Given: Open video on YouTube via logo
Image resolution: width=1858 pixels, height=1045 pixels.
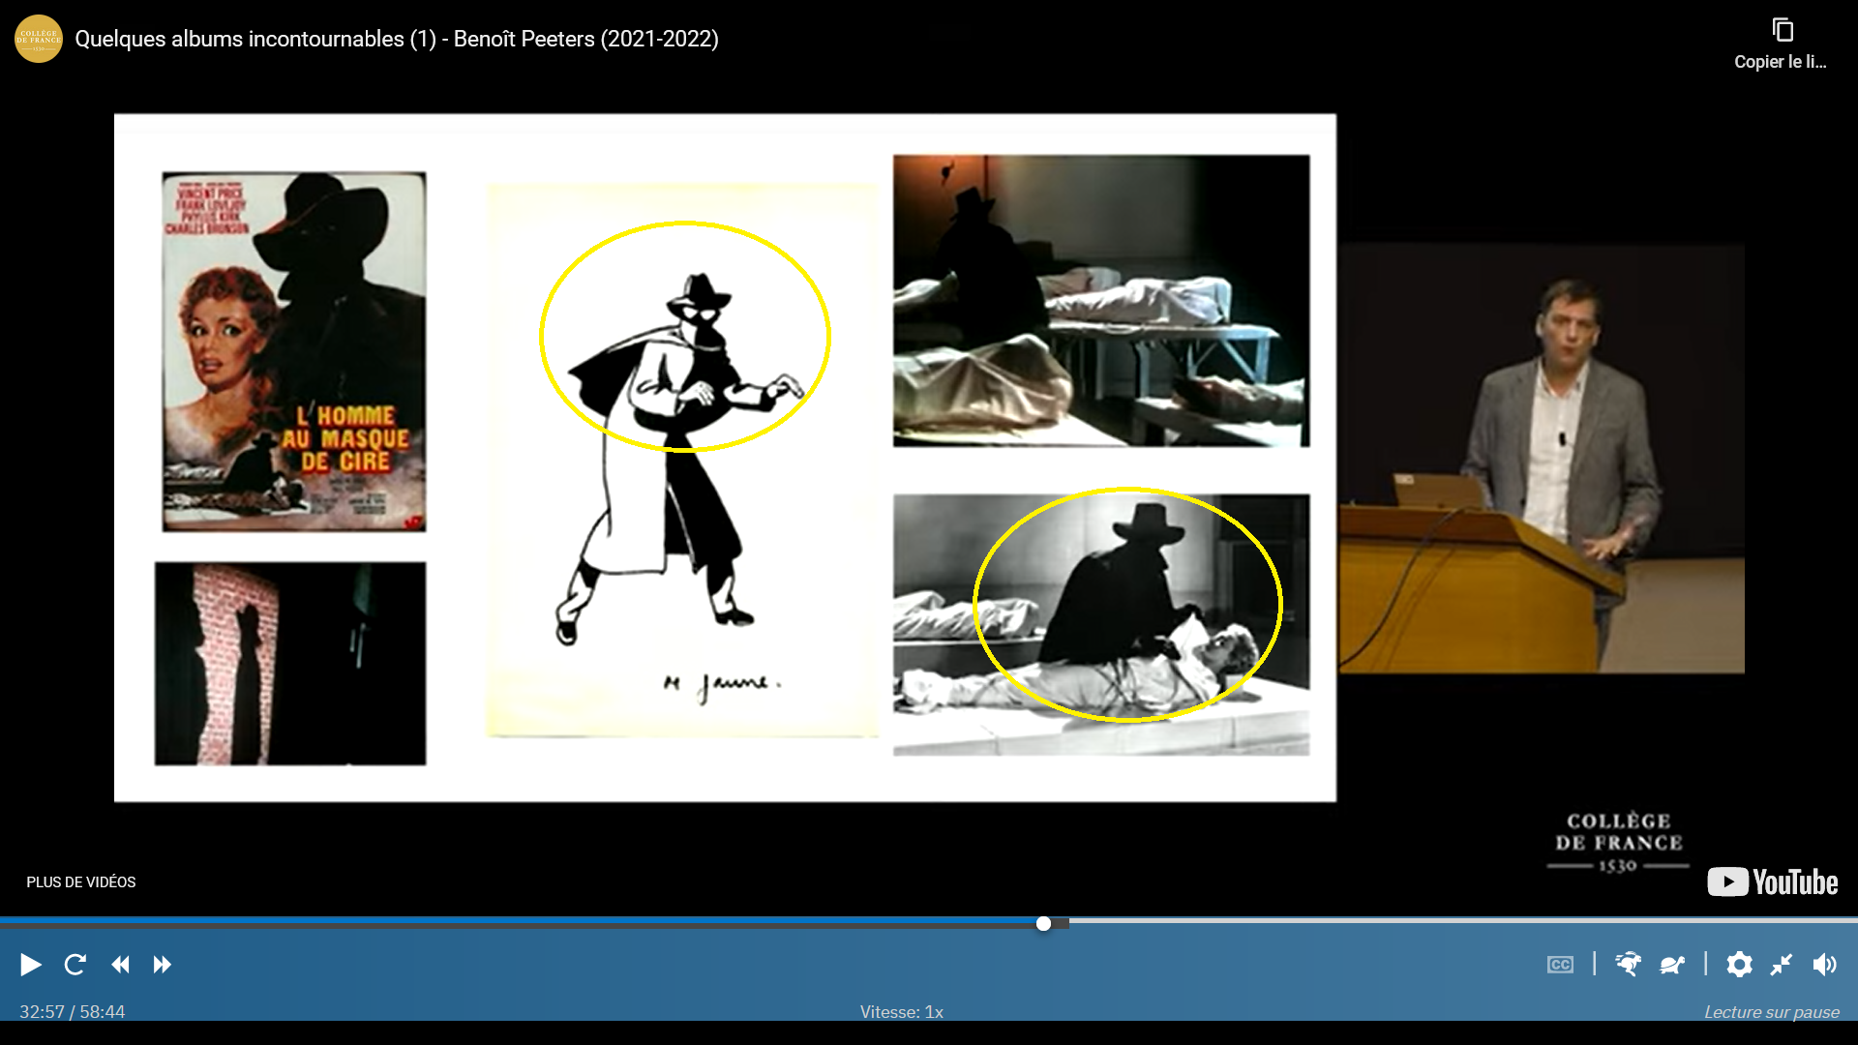Looking at the screenshot, I should [x=1772, y=882].
